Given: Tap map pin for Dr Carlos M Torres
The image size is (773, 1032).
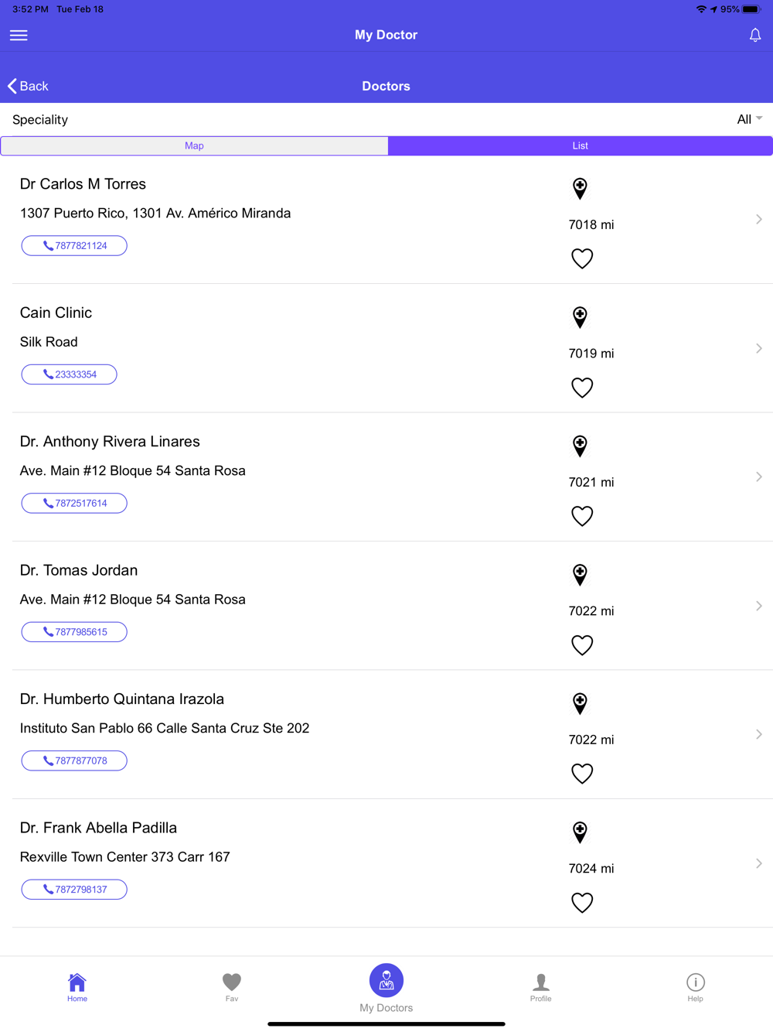Looking at the screenshot, I should click(x=580, y=188).
